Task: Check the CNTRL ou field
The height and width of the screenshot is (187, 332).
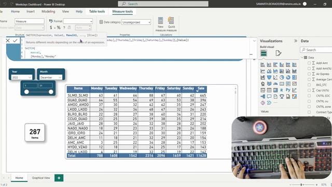Action: [309, 101]
